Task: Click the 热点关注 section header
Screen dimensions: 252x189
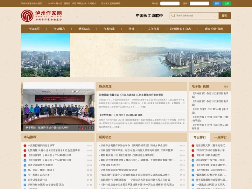Action: point(105,86)
